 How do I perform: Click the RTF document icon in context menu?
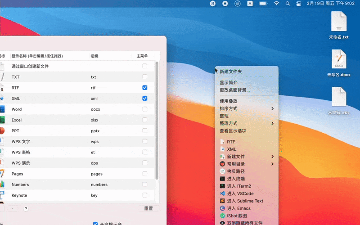[222, 142]
